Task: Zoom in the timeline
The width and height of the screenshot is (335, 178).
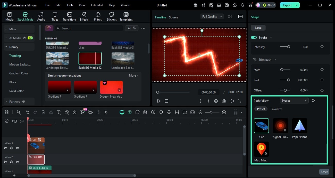Action: tap(224, 112)
